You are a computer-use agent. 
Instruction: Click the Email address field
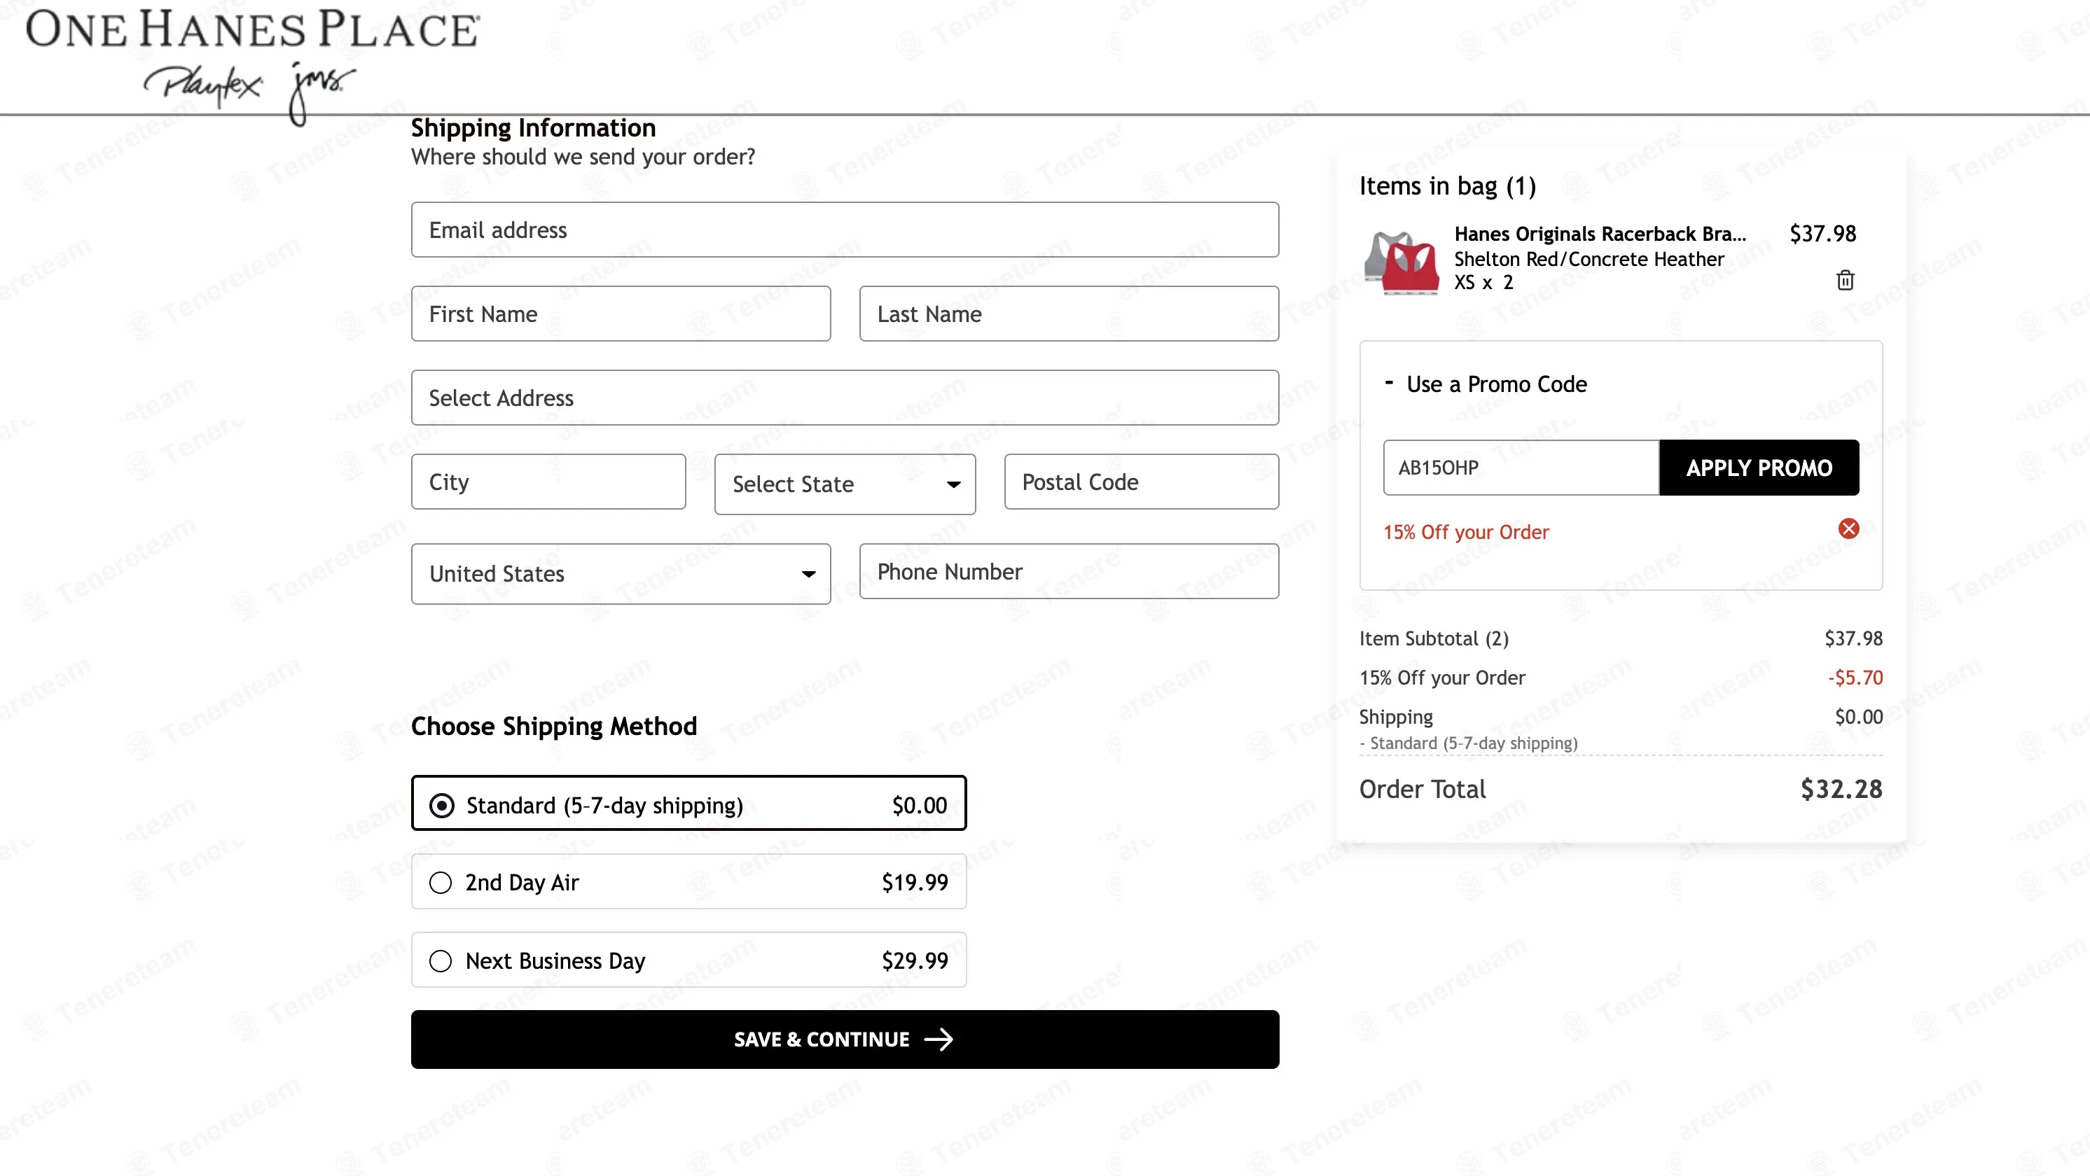click(845, 230)
